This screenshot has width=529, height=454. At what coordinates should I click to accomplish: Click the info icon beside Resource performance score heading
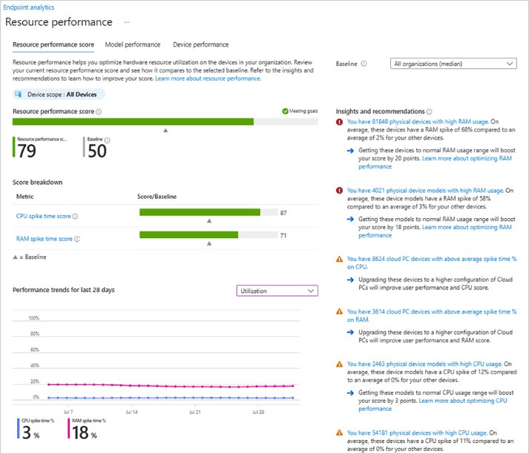(x=99, y=111)
